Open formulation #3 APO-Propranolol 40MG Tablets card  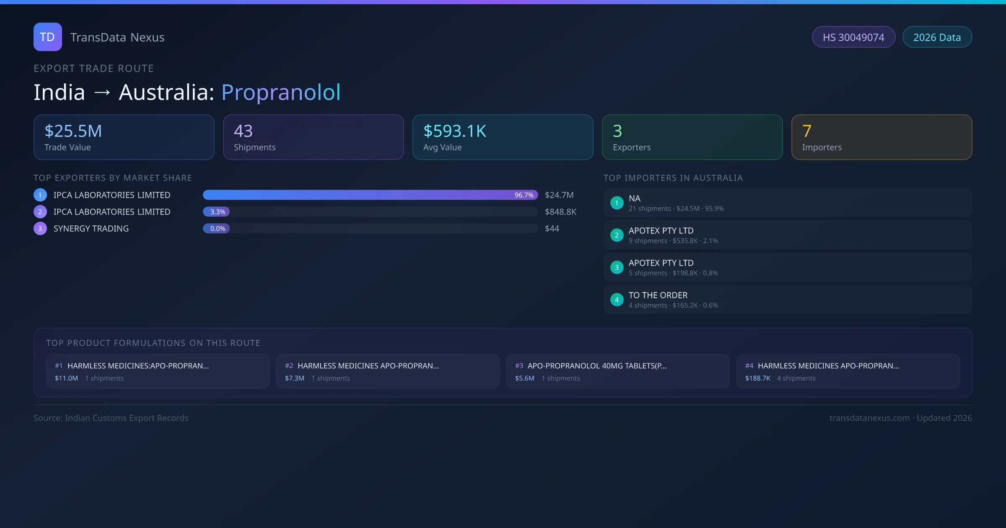pyautogui.click(x=618, y=371)
